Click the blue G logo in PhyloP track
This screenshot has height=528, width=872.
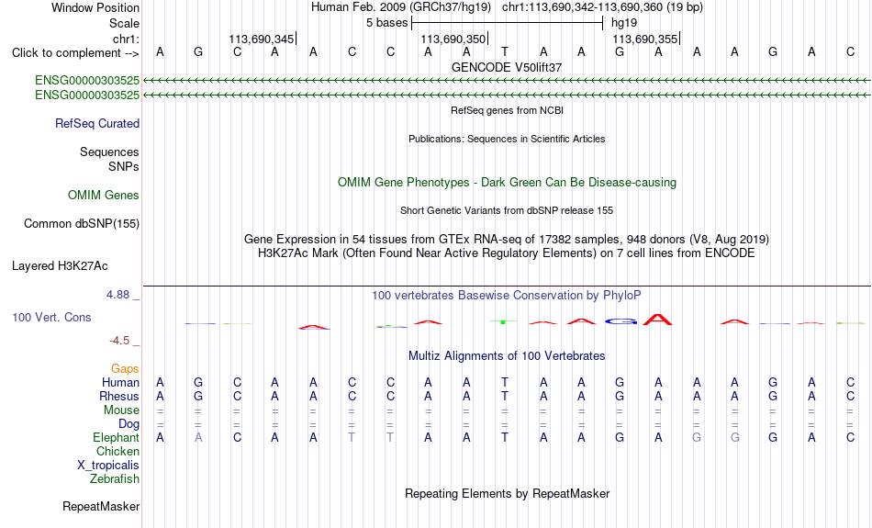[620, 321]
